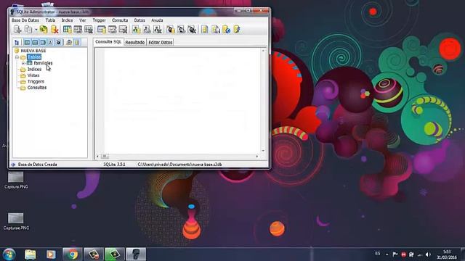This screenshot has height=261, width=465.
Task: Click the database icon with red X
Action: click(x=54, y=29)
